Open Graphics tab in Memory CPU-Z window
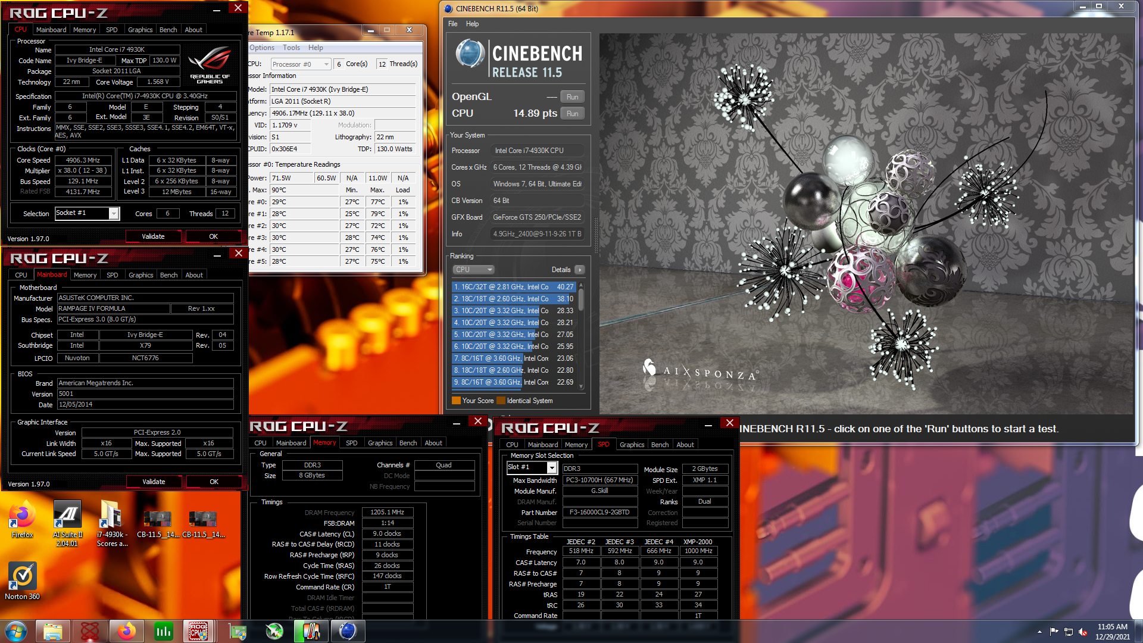Image resolution: width=1143 pixels, height=643 pixels. tap(380, 443)
